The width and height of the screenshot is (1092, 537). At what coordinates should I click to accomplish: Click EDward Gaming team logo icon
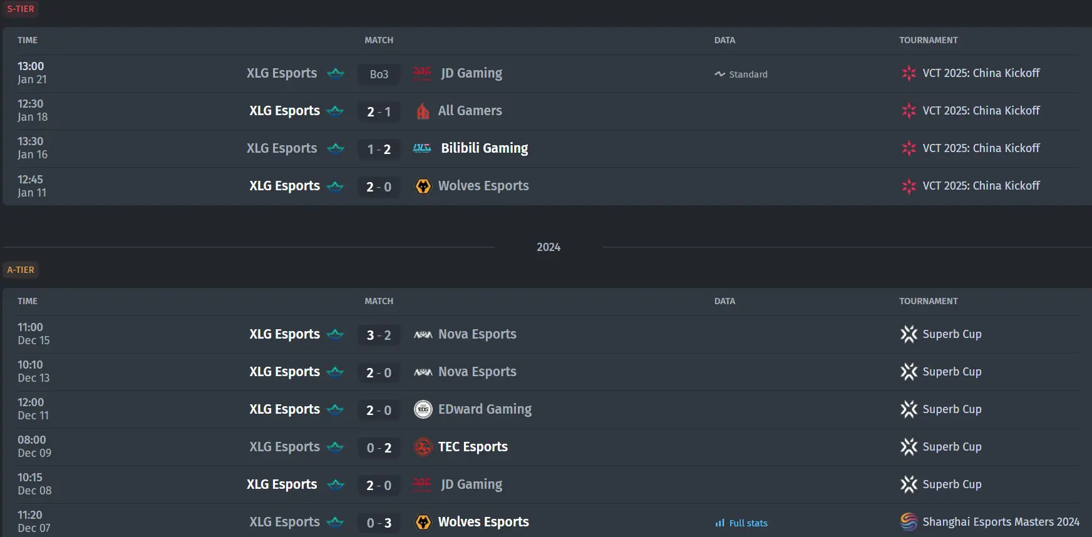pyautogui.click(x=423, y=409)
